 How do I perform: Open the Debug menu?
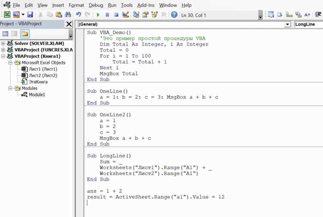click(x=96, y=5)
